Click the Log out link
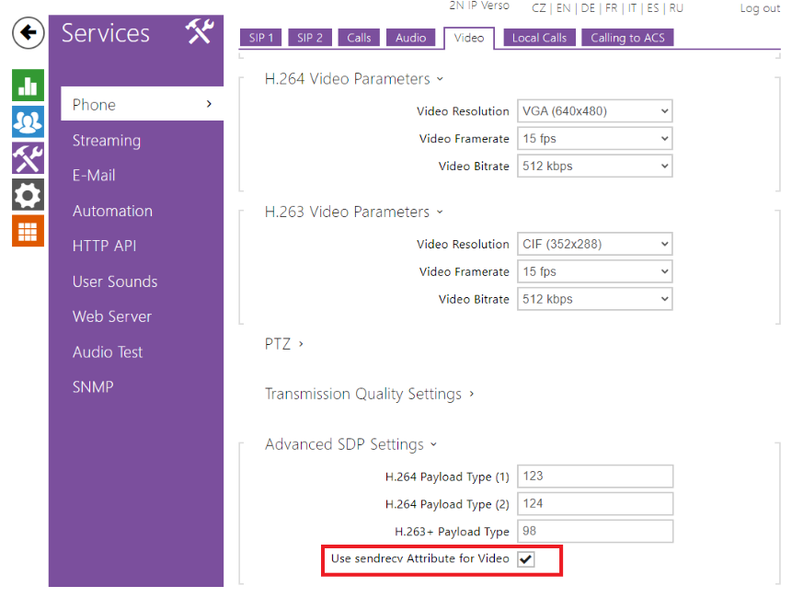The width and height of the screenshot is (792, 609). 760,7
